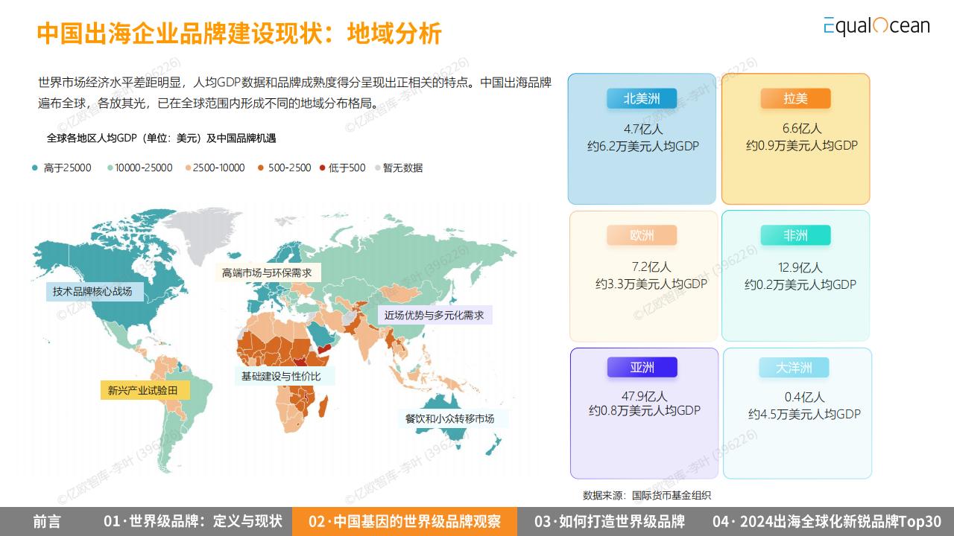This screenshot has height=536, width=954.
Task: Click the 约3.3万美元人均GDP text
Action: (x=651, y=284)
